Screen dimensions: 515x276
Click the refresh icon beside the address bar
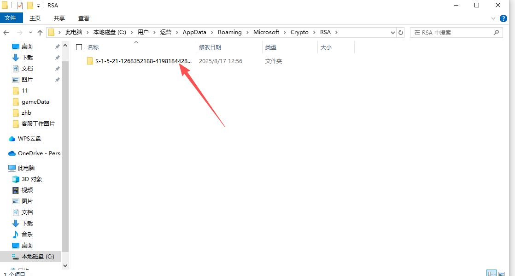(x=400, y=32)
